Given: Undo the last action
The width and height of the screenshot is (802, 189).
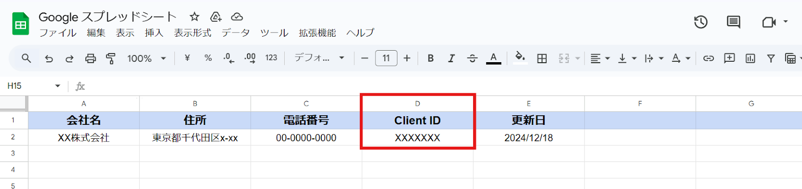Looking at the screenshot, I should click(x=49, y=59).
